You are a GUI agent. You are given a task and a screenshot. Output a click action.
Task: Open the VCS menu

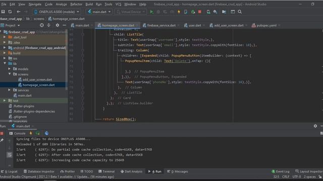pyautogui.click(x=118, y=5)
